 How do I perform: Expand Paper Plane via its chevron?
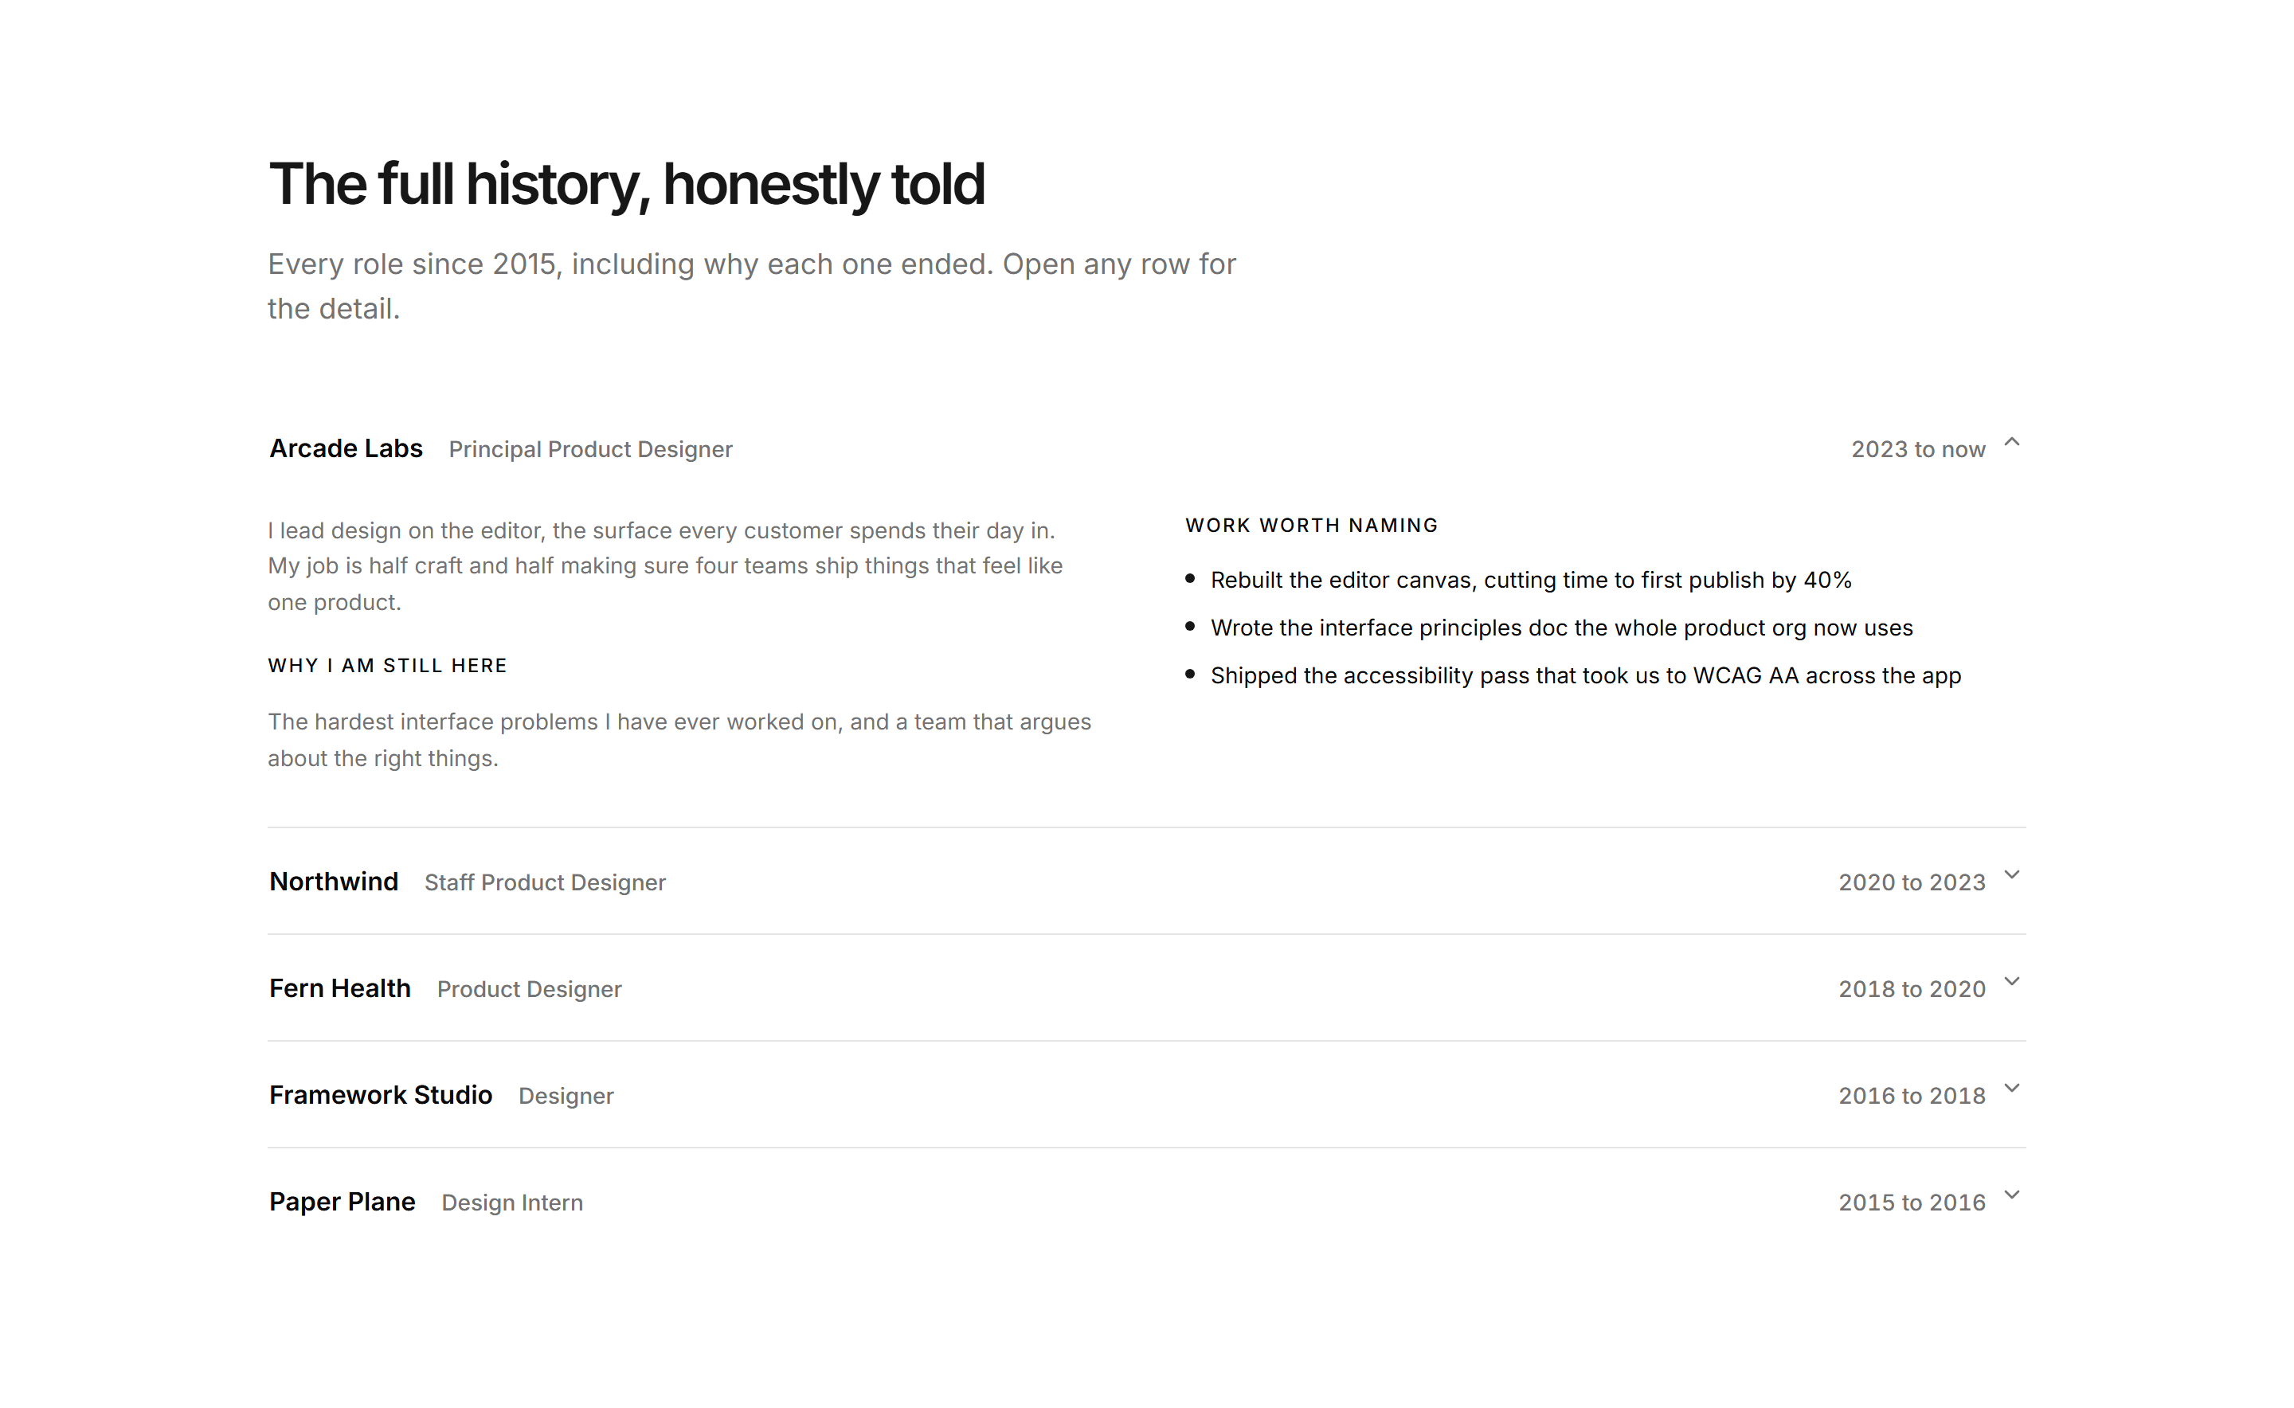coord(2012,1195)
